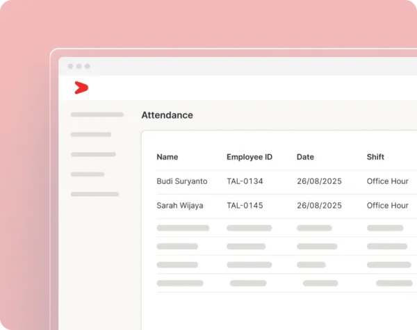Select the second sidebar menu placeholder
The height and width of the screenshot is (330, 417).
(x=91, y=135)
